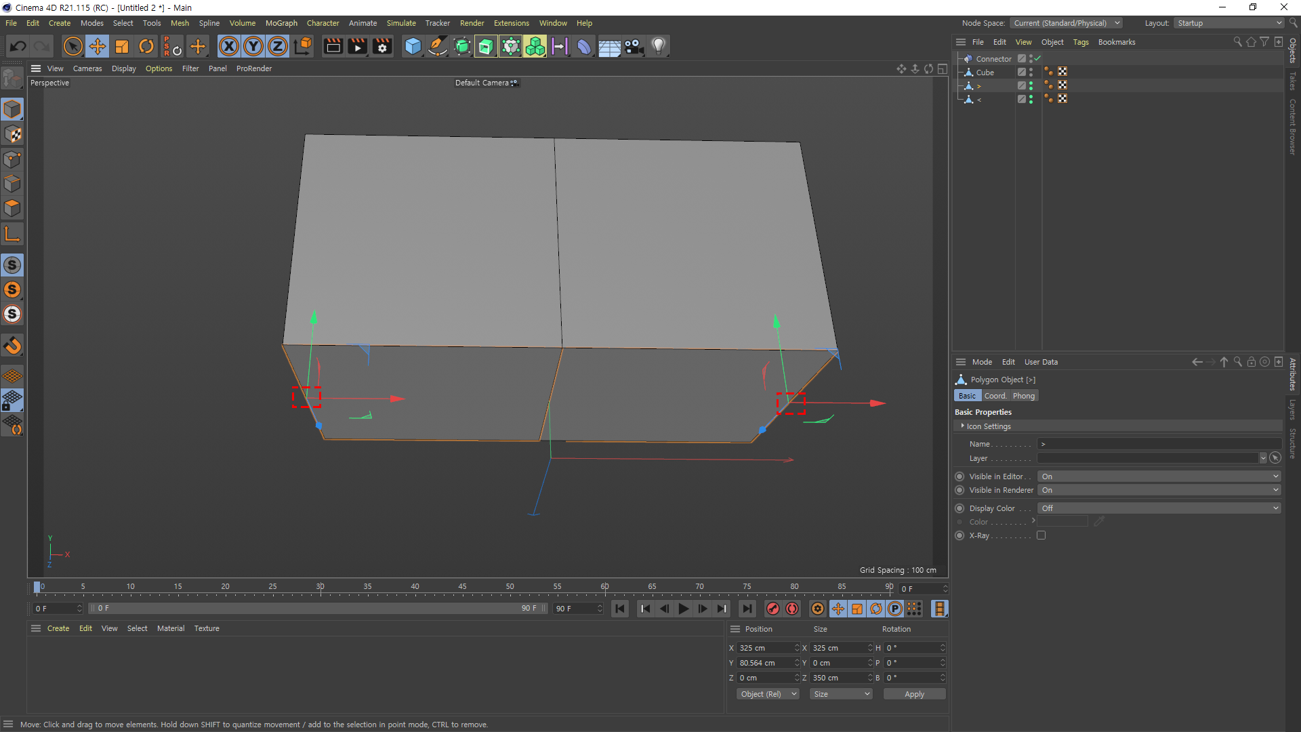Open the MoGraph menu

[x=281, y=23]
